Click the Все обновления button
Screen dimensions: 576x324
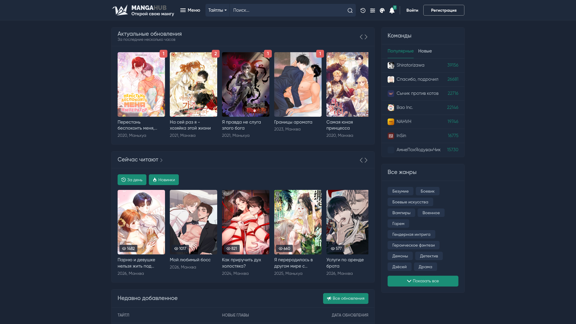[346, 298]
